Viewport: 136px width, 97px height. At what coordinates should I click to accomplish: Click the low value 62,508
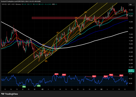pos(36,4)
